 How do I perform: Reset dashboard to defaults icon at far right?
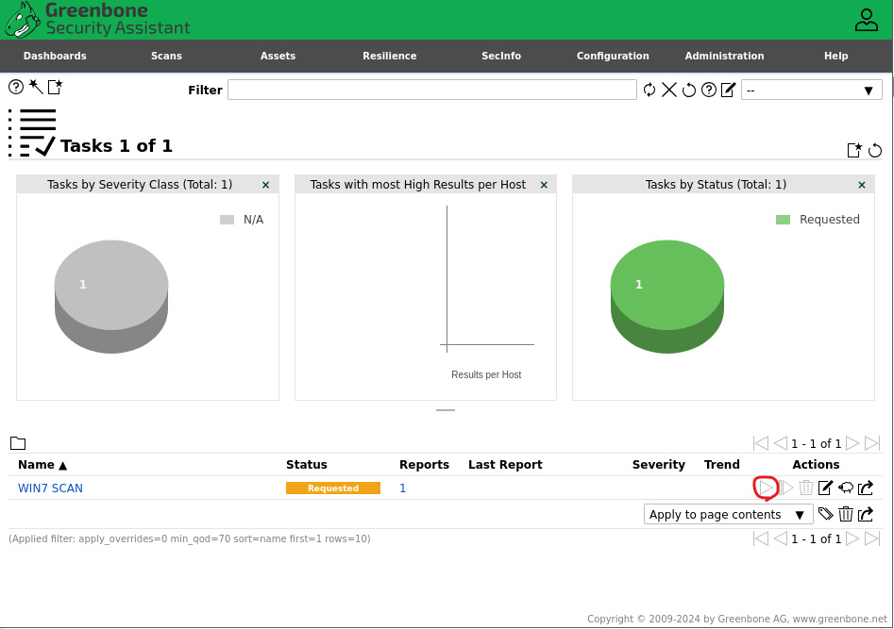point(874,150)
